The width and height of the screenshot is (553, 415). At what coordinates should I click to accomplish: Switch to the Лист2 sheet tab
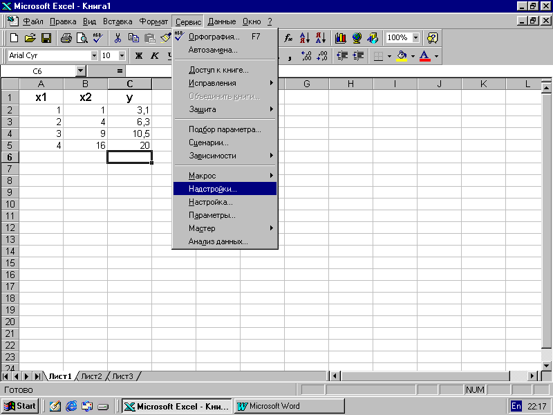pos(91,376)
